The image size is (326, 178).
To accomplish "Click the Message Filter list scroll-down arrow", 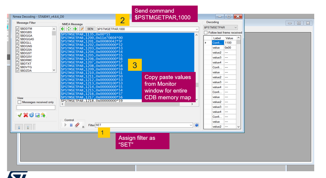I will coord(54,70).
